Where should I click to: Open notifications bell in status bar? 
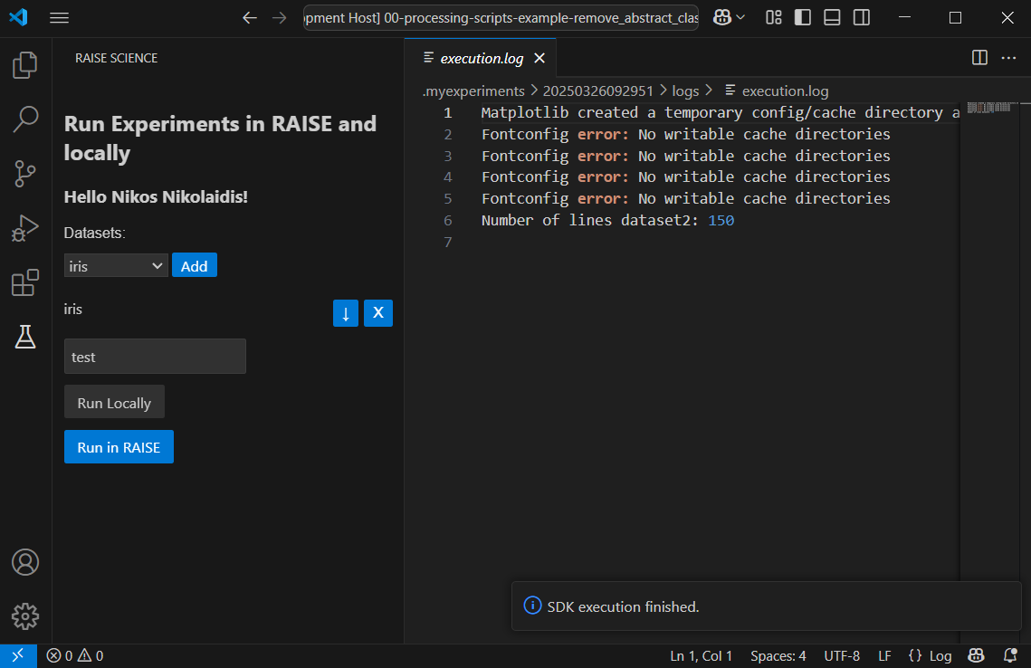pyautogui.click(x=1010, y=655)
